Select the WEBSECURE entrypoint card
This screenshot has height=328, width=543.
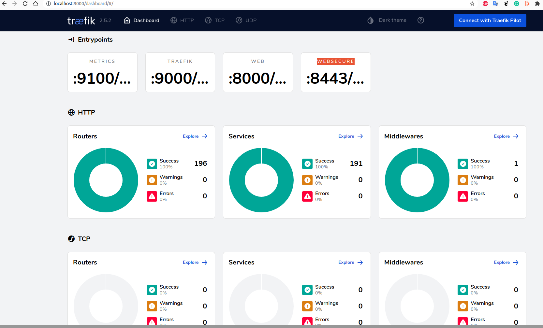click(x=336, y=72)
